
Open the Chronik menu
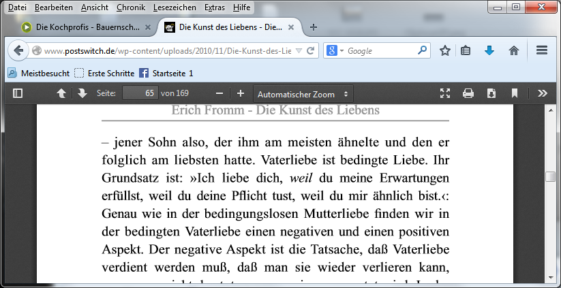(x=130, y=7)
